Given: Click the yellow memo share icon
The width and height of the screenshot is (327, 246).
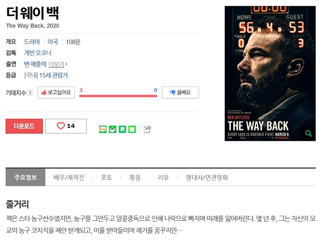Looking at the screenshot, I should point(132,130).
